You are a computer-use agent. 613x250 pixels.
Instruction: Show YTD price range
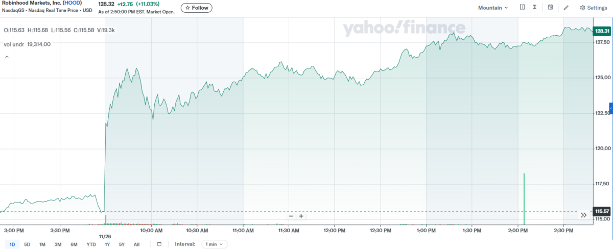coord(91,244)
